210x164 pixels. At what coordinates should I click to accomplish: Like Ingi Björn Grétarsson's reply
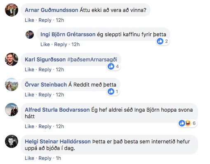click(45, 45)
